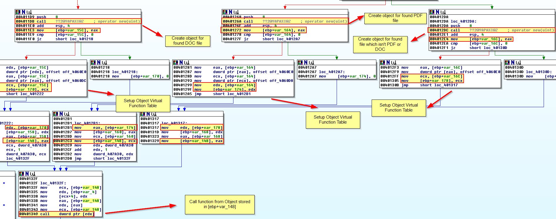This screenshot has width=556, height=219.
Task: Follow jump target loc_401317 at 0040130B
Action: tap(446, 85)
